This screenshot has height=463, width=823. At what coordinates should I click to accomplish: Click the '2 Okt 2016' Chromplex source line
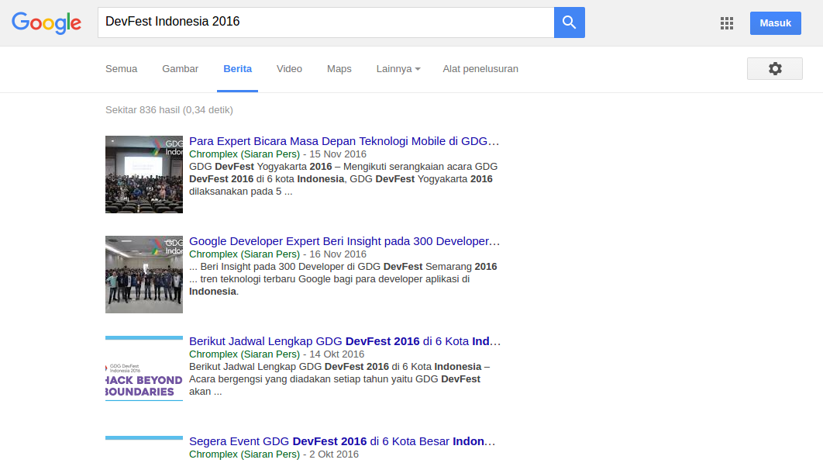point(274,454)
